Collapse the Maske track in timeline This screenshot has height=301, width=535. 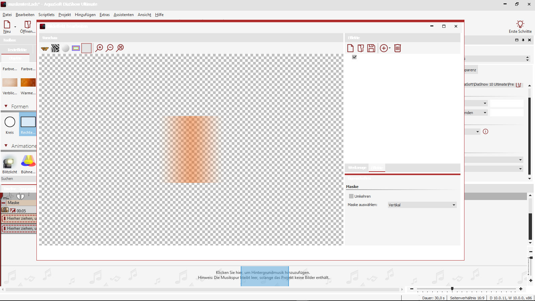[x=4, y=203]
